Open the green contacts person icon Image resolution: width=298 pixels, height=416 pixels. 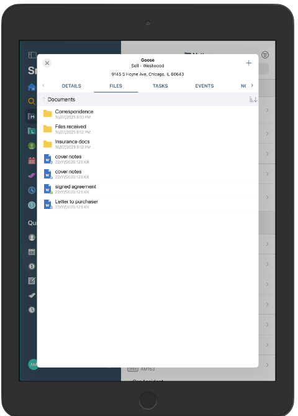tap(32, 146)
